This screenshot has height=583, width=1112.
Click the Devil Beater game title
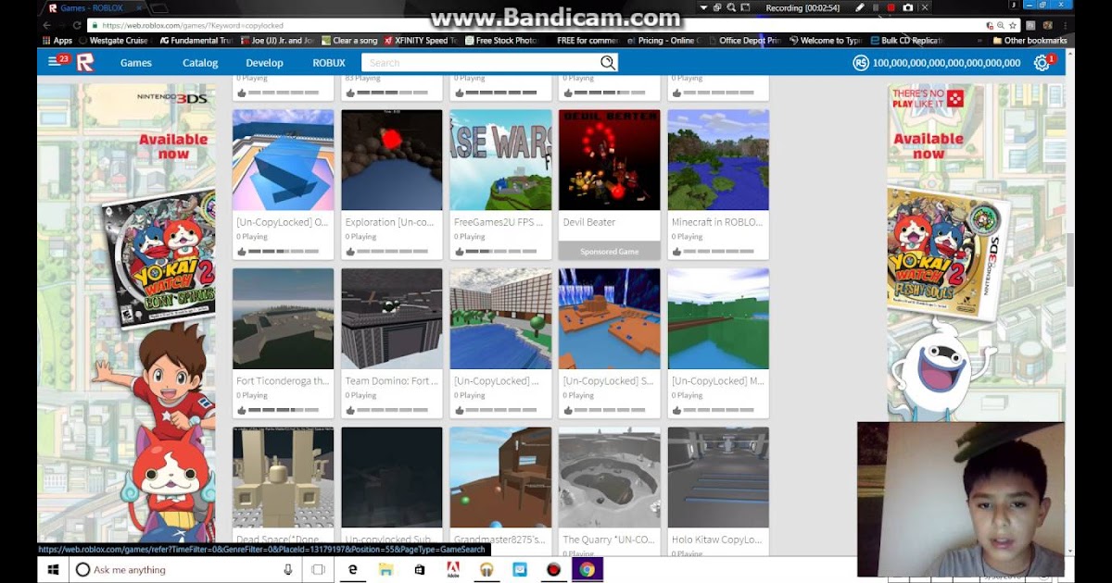[589, 222]
